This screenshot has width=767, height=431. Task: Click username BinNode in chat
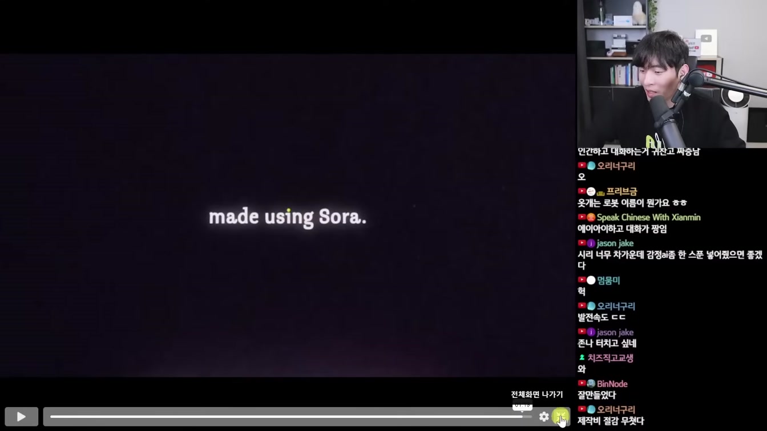[x=612, y=384]
